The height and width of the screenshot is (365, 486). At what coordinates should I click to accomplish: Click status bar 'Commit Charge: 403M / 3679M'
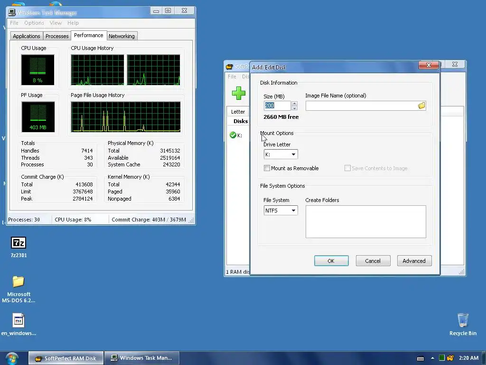coord(149,220)
